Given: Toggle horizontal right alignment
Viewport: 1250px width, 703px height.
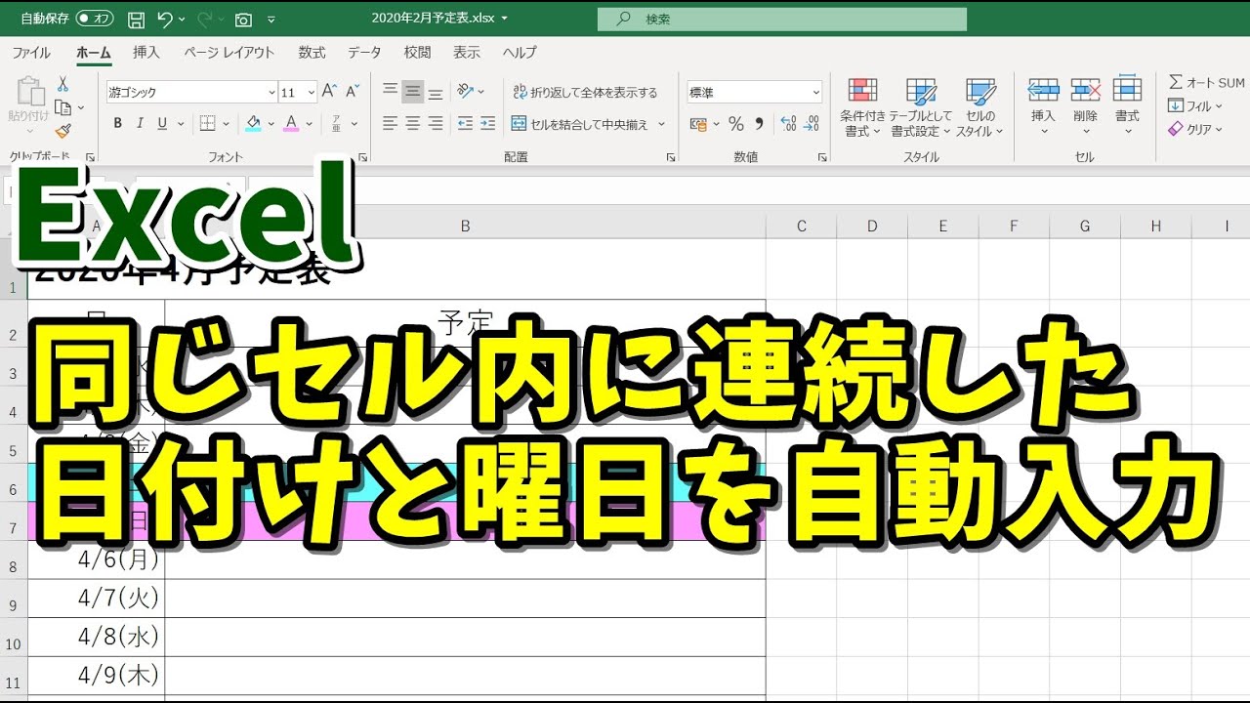Looking at the screenshot, I should click(436, 124).
